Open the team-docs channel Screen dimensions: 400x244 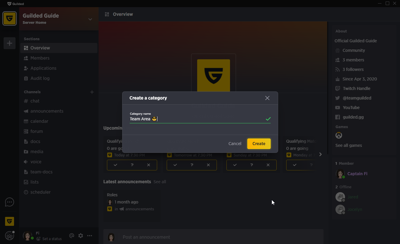[x=59, y=172]
